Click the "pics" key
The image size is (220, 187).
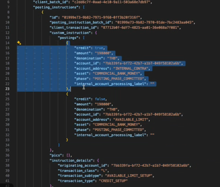click(x=56, y=155)
